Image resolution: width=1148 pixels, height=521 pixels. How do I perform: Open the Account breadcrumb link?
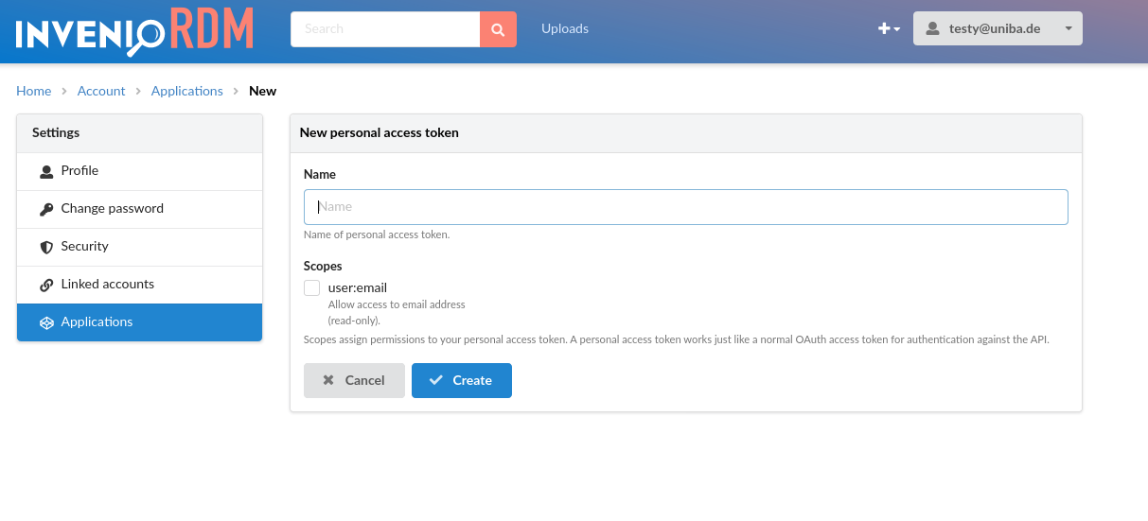click(x=101, y=91)
